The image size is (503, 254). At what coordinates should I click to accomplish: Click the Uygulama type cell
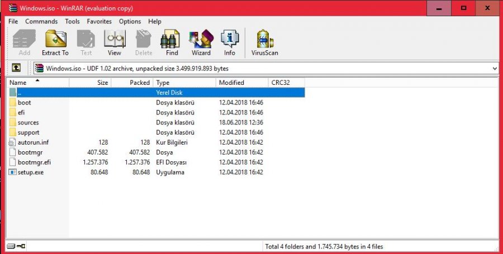(170, 172)
